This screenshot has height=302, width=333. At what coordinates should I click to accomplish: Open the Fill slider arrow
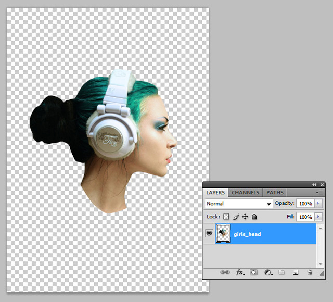[318, 217]
